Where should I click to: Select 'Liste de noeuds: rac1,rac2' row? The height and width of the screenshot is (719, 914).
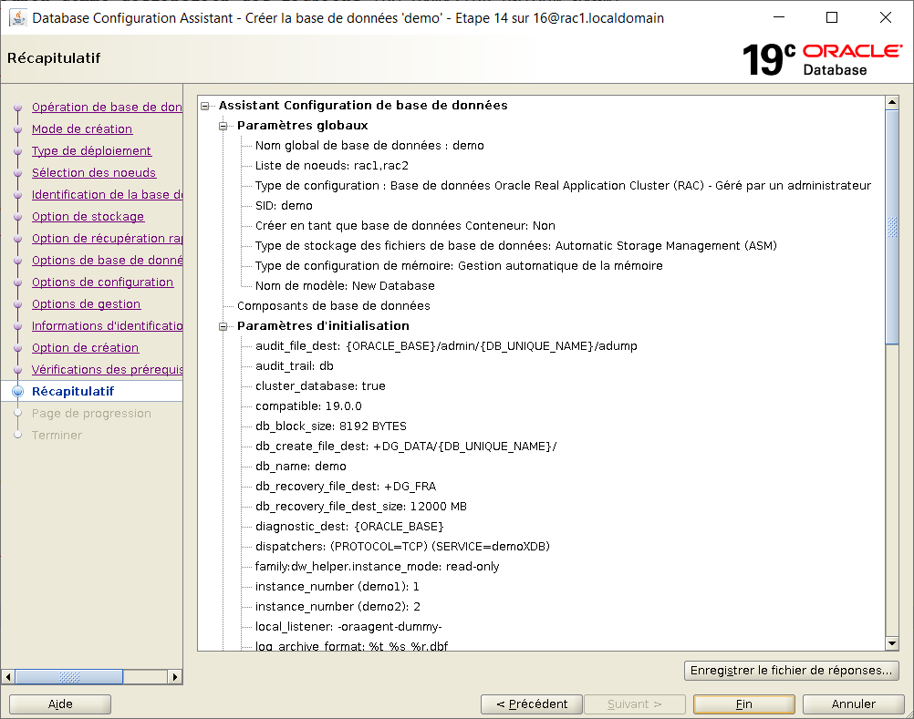[x=332, y=166]
